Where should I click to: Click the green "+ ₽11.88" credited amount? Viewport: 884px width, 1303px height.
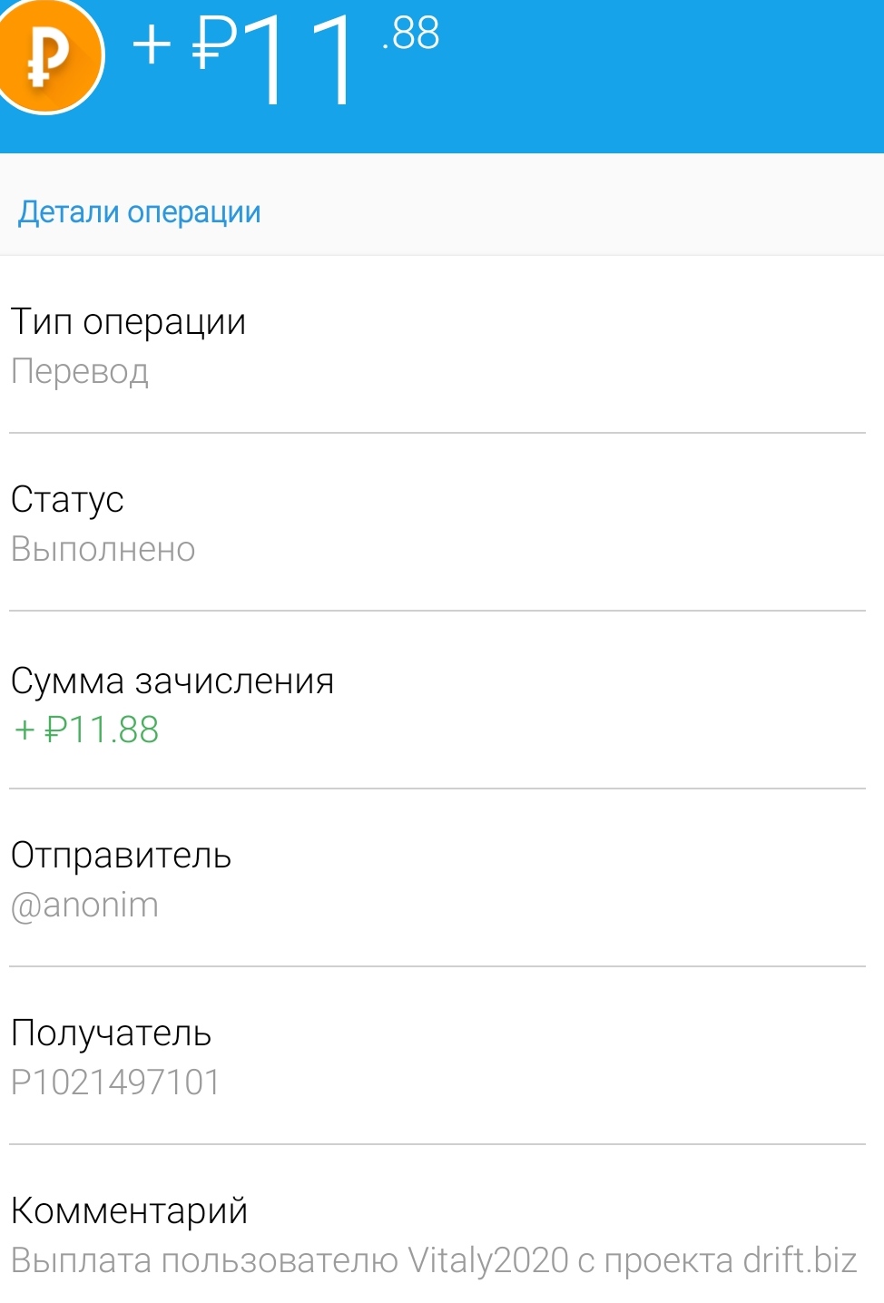click(87, 730)
